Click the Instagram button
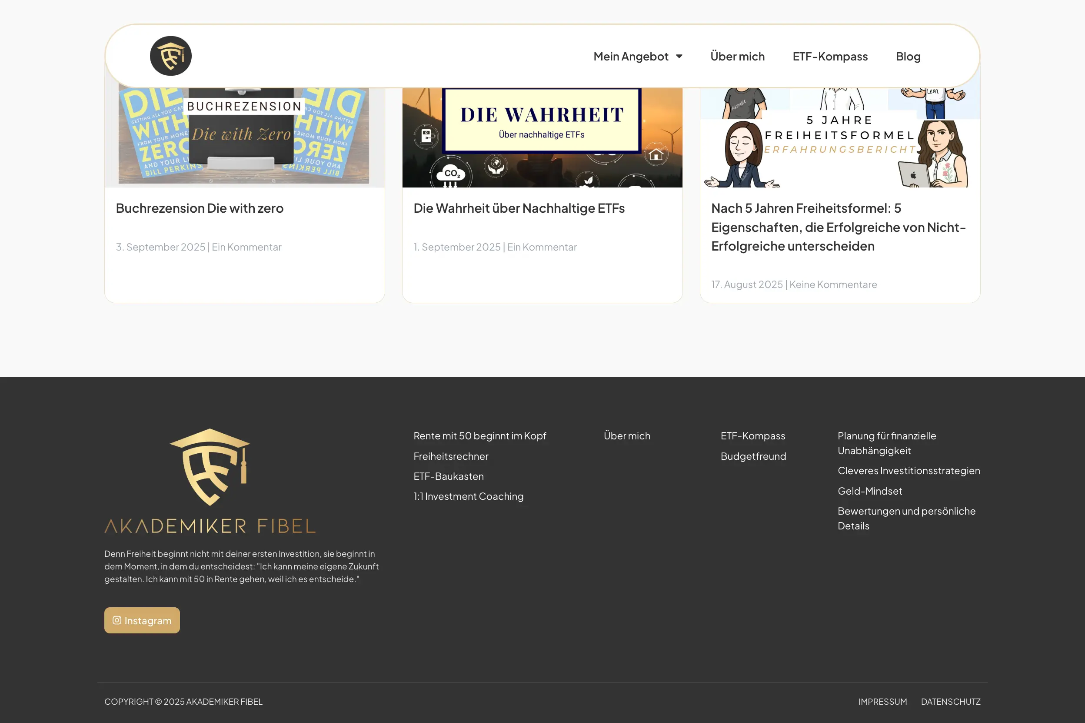Screen dimensions: 1085x723 pyautogui.click(x=142, y=620)
